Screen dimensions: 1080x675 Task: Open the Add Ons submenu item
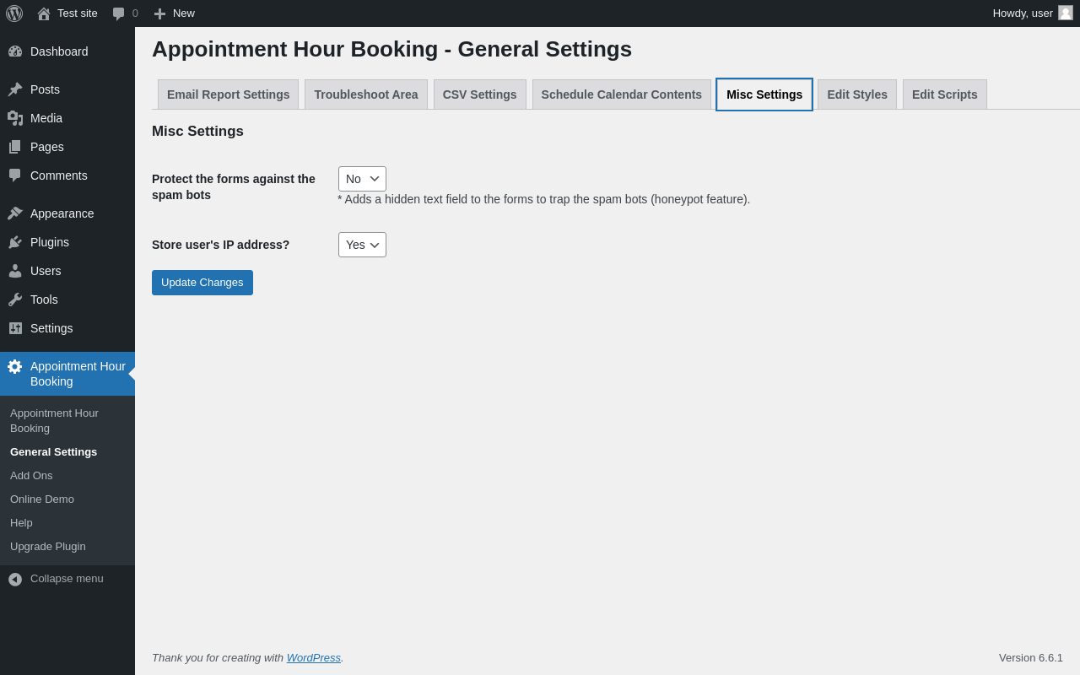31,476
